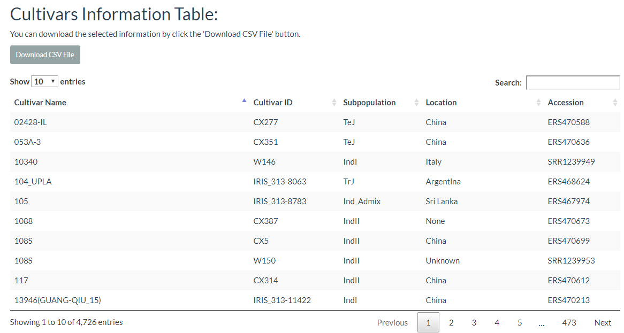Screen dimensions: 624x333
Task: Select accession ERS470213
Action: pyautogui.click(x=568, y=300)
